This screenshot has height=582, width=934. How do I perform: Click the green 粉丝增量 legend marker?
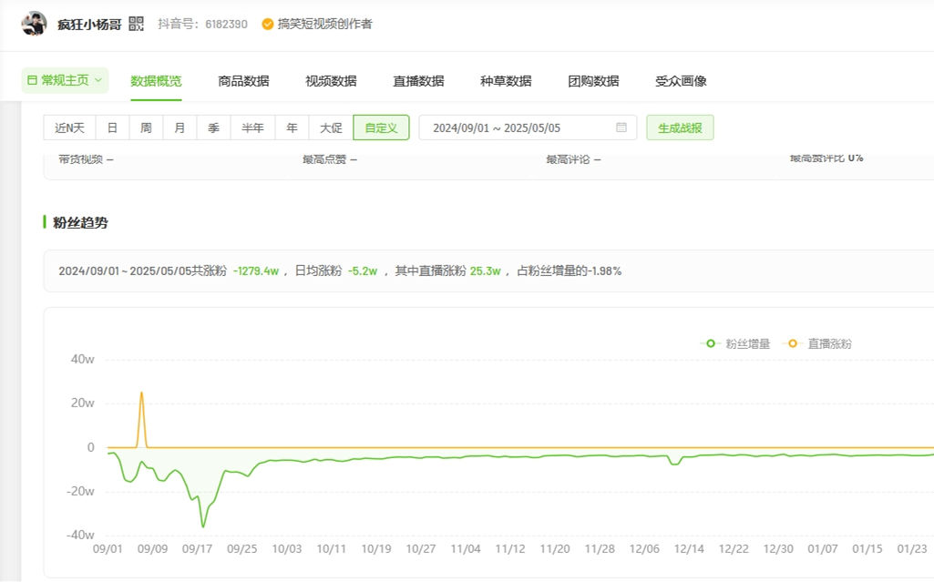click(710, 343)
